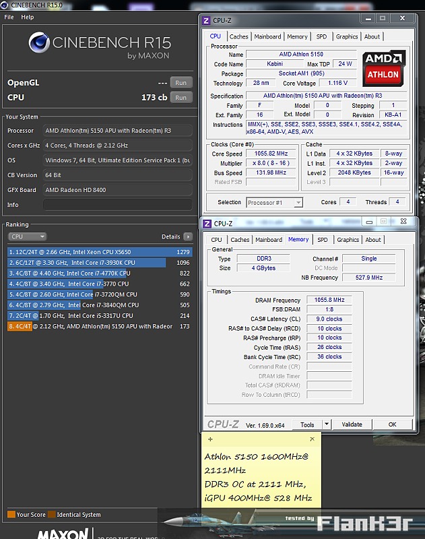This screenshot has height=539, width=425.
Task: Switch to About tab in bottom CPU-Z window
Action: [373, 240]
